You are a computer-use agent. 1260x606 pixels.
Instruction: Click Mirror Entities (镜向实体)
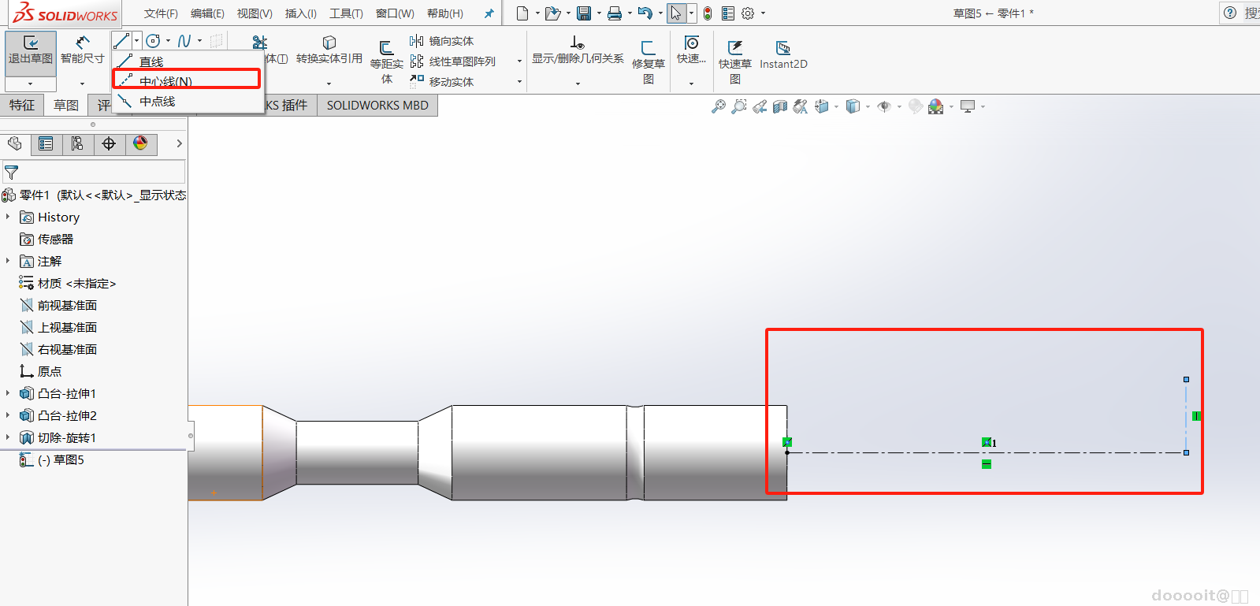pyautogui.click(x=442, y=41)
